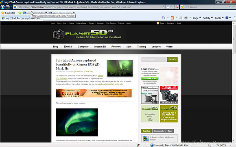Click the Compatibility View icon in the address bar
Viewport: 236px width, 147px height.
coord(168,7)
